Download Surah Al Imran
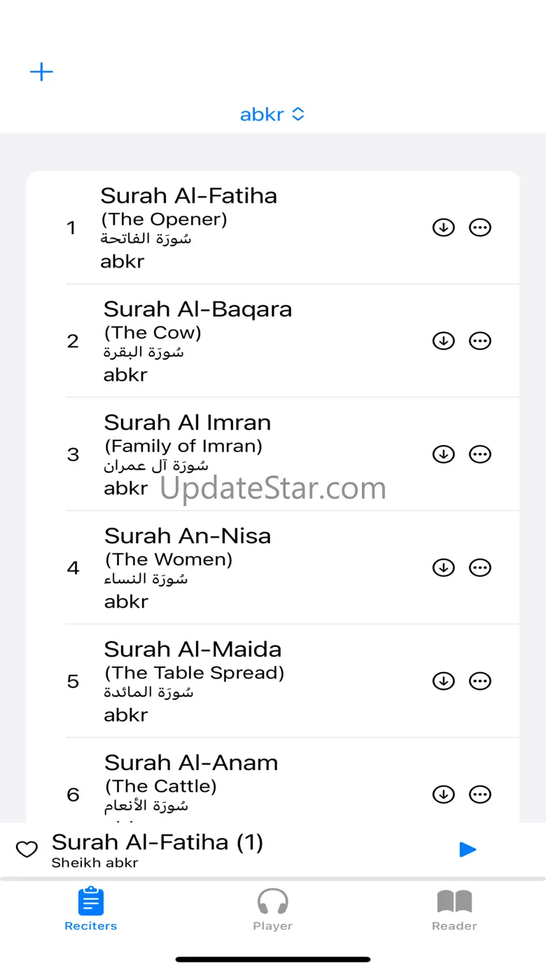 point(443,454)
